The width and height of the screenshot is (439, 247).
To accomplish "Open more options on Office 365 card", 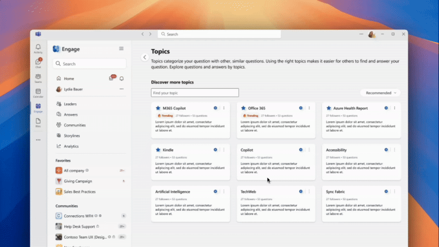I will tap(309, 108).
